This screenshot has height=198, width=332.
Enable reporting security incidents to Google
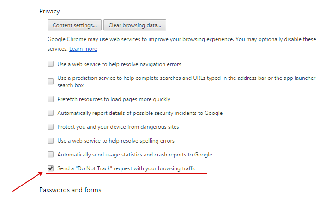(51, 113)
